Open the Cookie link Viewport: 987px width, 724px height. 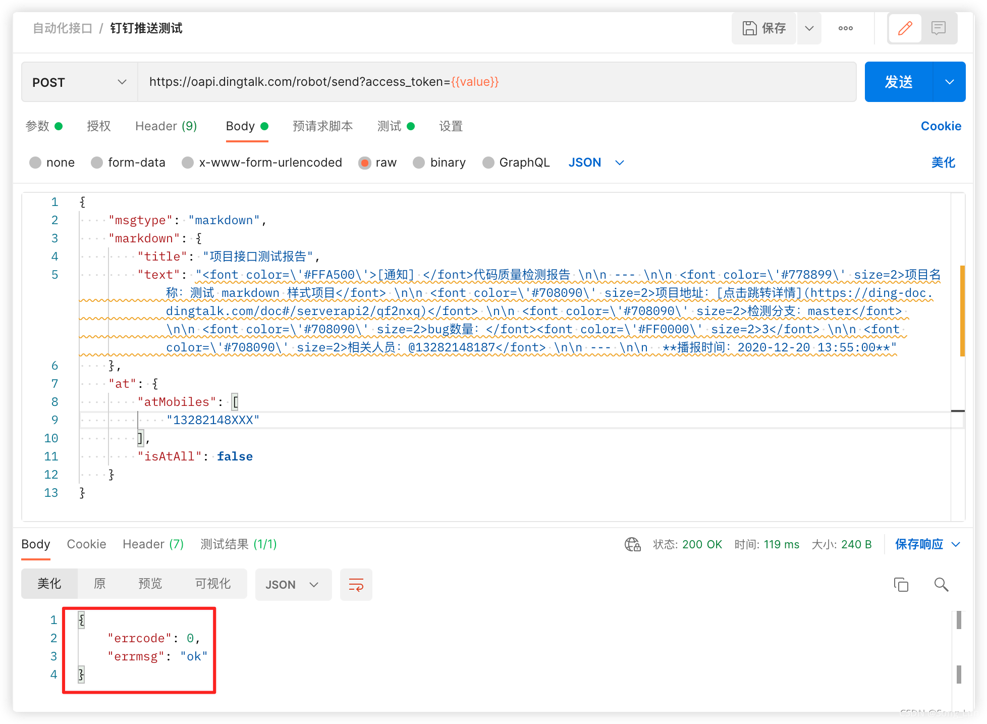pyautogui.click(x=941, y=126)
